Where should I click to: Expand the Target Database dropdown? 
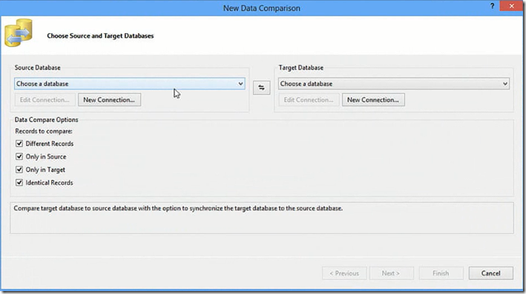pyautogui.click(x=393, y=84)
